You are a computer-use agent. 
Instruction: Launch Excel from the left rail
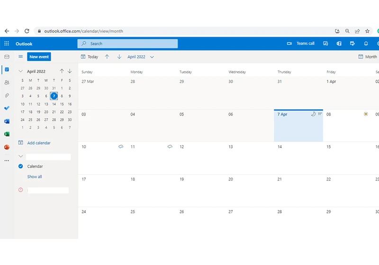click(7, 134)
